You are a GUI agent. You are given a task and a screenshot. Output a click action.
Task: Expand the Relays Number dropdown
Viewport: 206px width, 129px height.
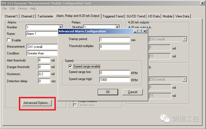coord(117,27)
